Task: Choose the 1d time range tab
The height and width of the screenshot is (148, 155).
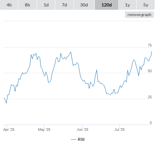Action: point(46,5)
